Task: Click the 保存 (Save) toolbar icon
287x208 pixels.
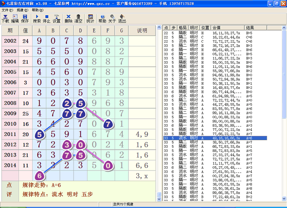Action: pos(25,19)
